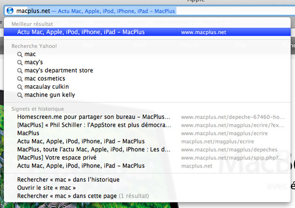This screenshot has height=208, width=295.
Task: Click magnifier icon next to 'macaulay culkin'
Action: pyautogui.click(x=20, y=87)
